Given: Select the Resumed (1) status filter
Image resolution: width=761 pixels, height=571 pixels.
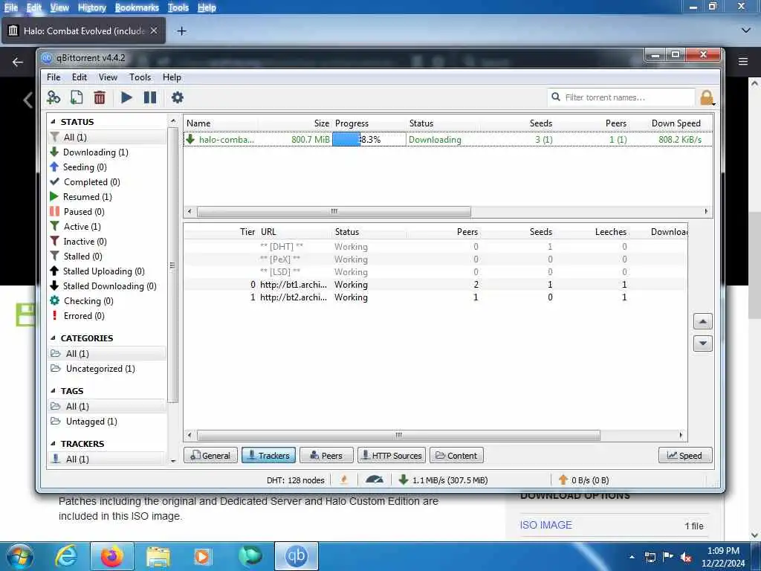Looking at the screenshot, I should pos(88,196).
